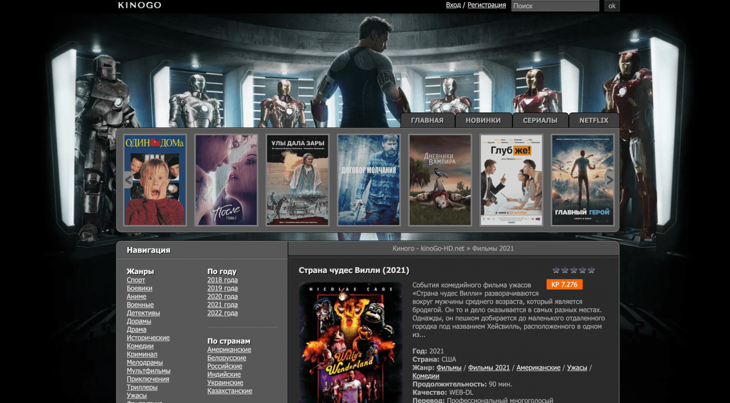Open the Главный герой poster
The height and width of the screenshot is (403, 730).
pos(582,180)
